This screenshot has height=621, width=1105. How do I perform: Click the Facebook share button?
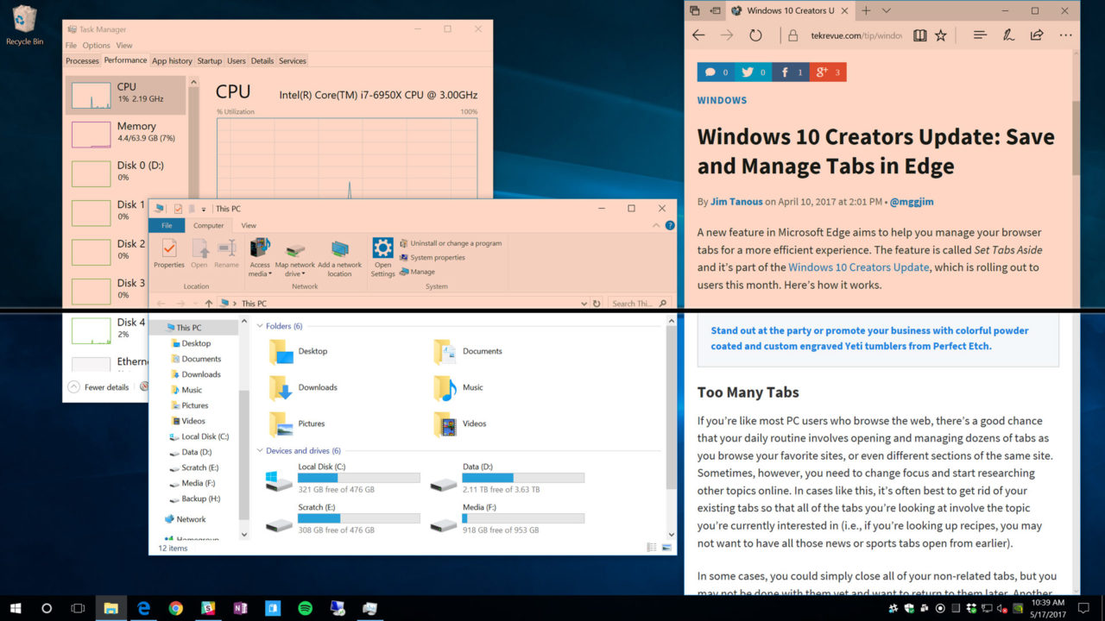pyautogui.click(x=790, y=72)
